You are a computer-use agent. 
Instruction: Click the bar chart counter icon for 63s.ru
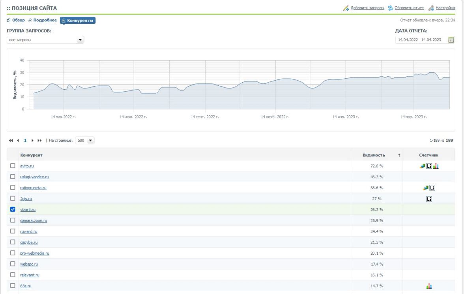pos(429,286)
